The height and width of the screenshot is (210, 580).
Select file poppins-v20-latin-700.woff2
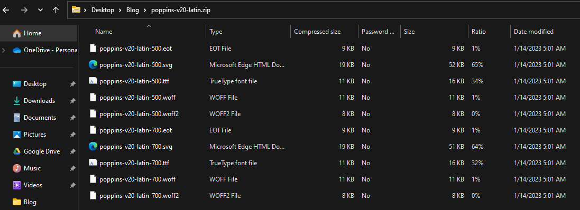[139, 196]
